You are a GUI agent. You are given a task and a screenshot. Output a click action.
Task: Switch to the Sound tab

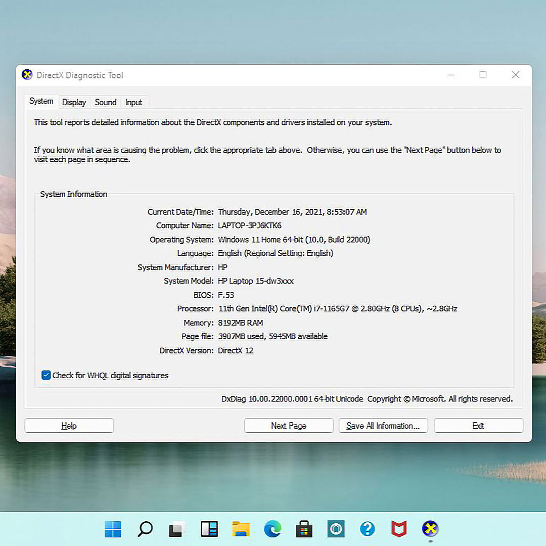pos(106,102)
